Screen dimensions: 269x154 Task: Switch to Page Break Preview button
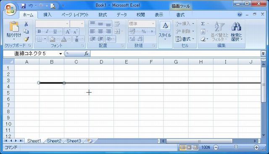tap(195, 147)
